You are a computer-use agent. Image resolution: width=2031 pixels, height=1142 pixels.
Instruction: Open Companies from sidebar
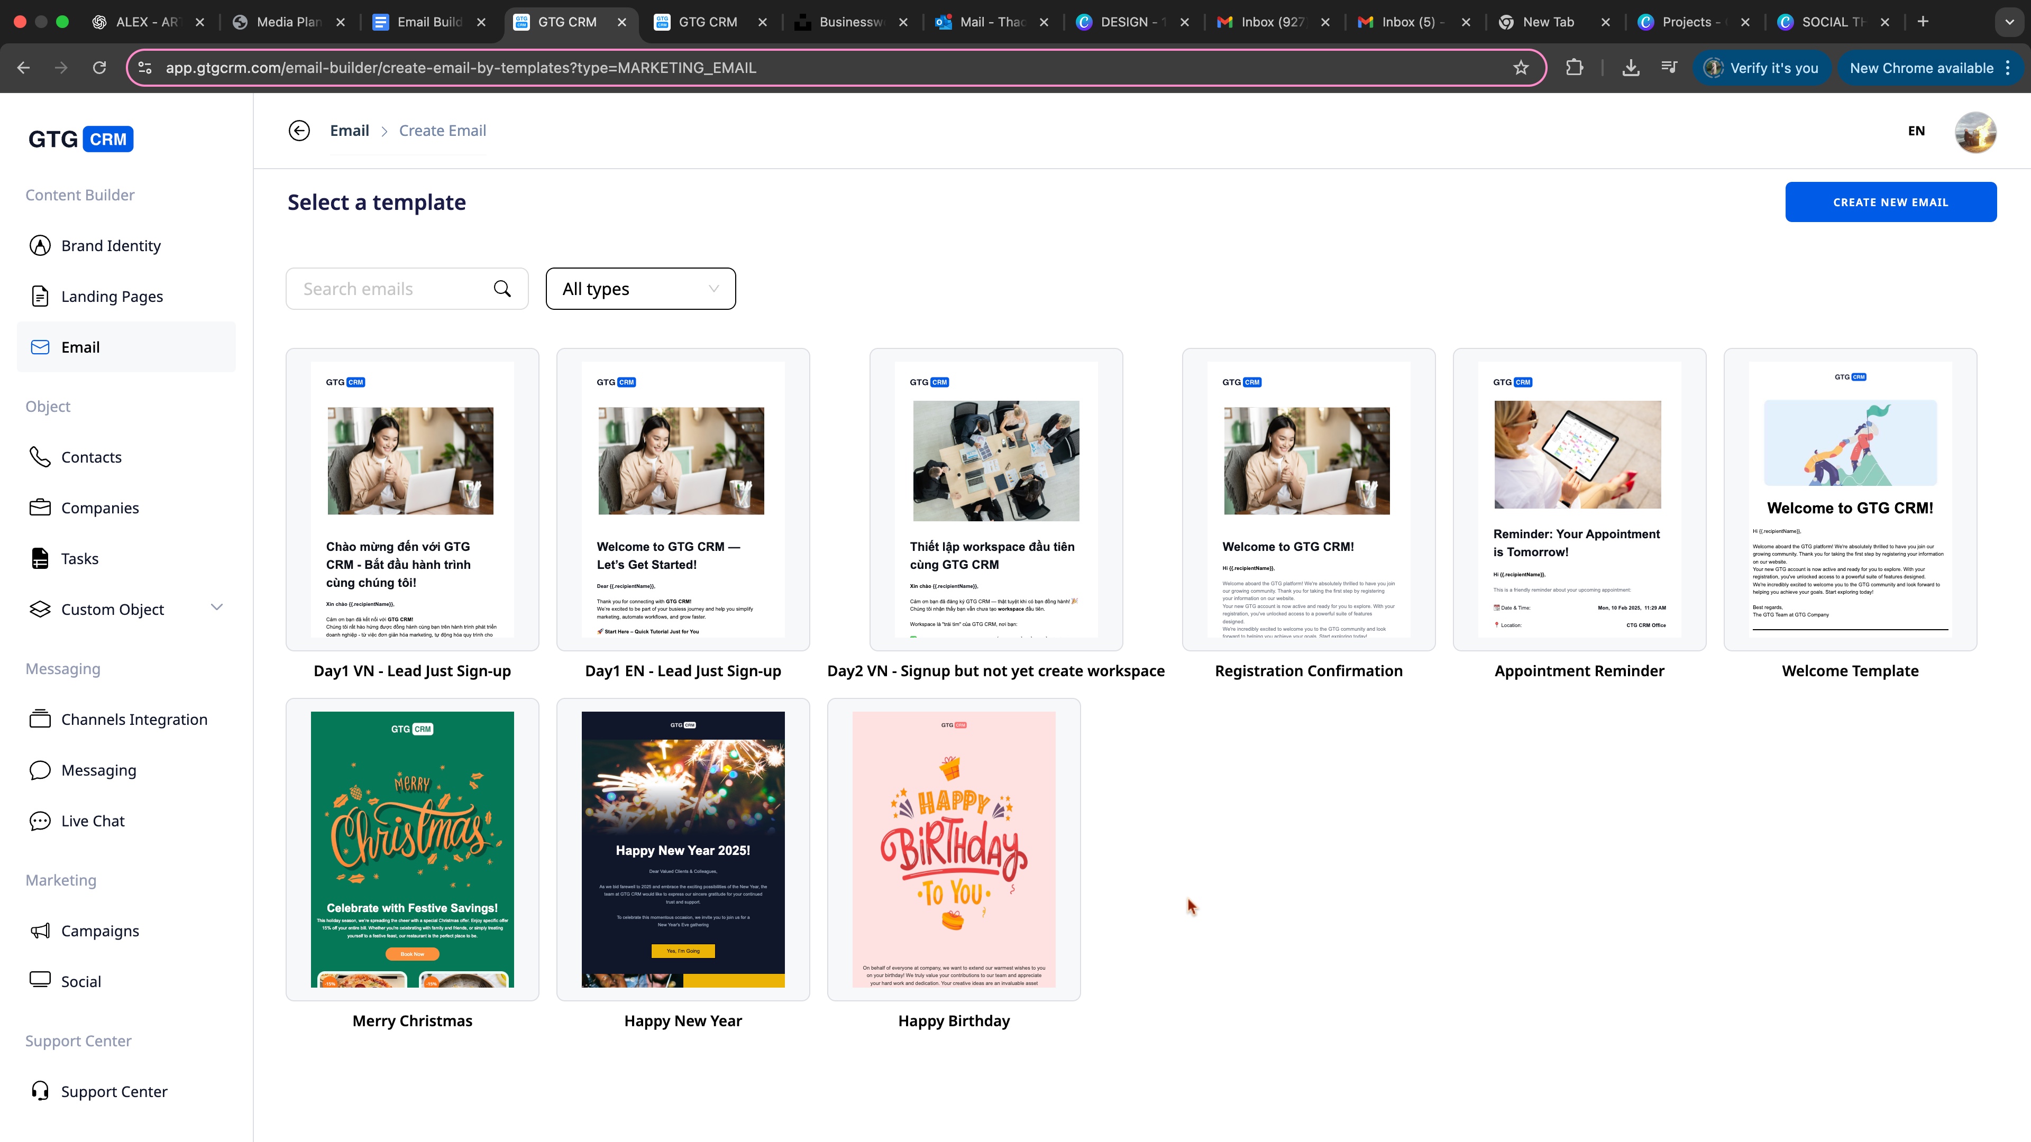click(x=100, y=508)
